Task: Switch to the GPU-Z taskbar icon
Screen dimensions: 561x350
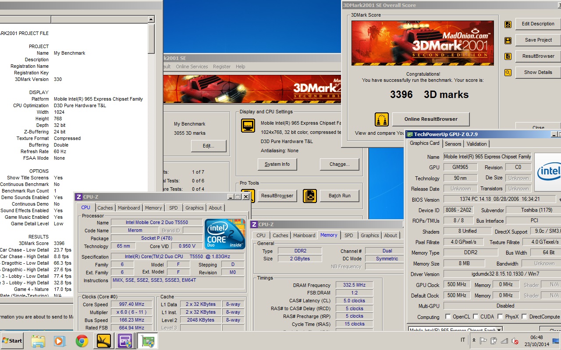Action: click(147, 340)
